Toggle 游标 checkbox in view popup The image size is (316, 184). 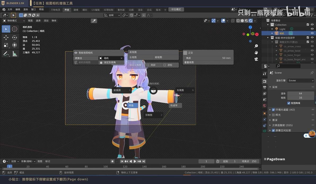pyautogui.click(x=165, y=65)
